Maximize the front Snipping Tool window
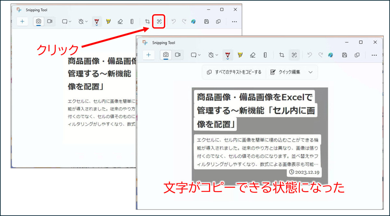 click(360, 42)
